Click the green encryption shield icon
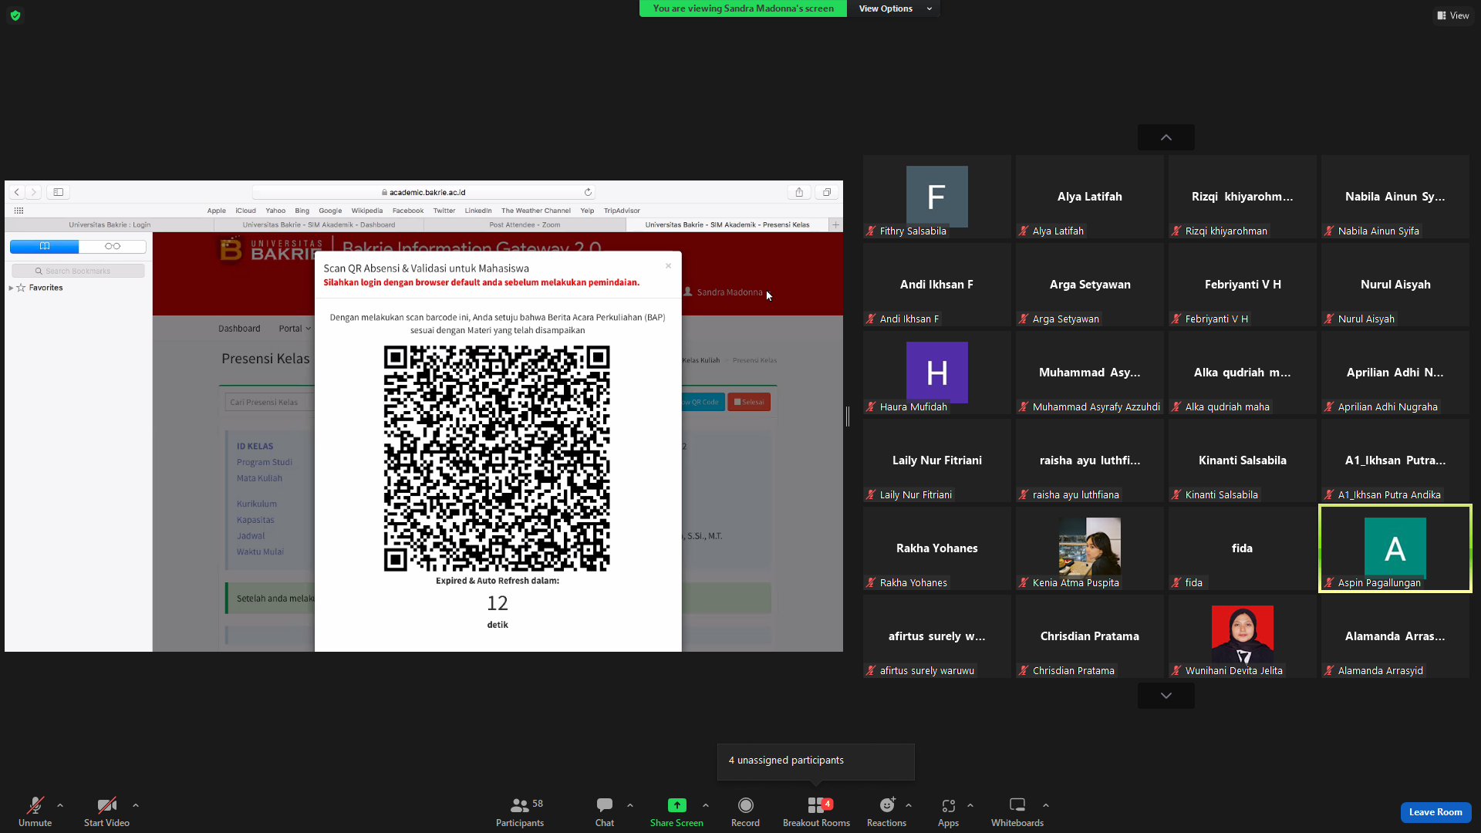 (15, 15)
